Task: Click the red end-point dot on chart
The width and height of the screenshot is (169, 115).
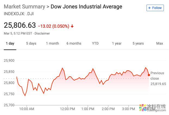Action: (x=149, y=75)
